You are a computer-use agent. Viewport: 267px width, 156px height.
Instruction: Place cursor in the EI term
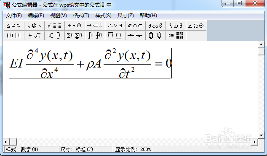coord(16,64)
